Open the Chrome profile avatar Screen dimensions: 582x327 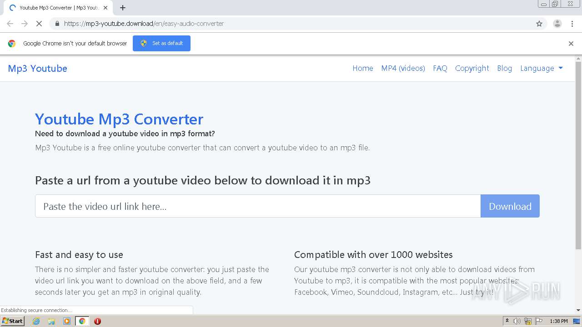click(x=557, y=24)
